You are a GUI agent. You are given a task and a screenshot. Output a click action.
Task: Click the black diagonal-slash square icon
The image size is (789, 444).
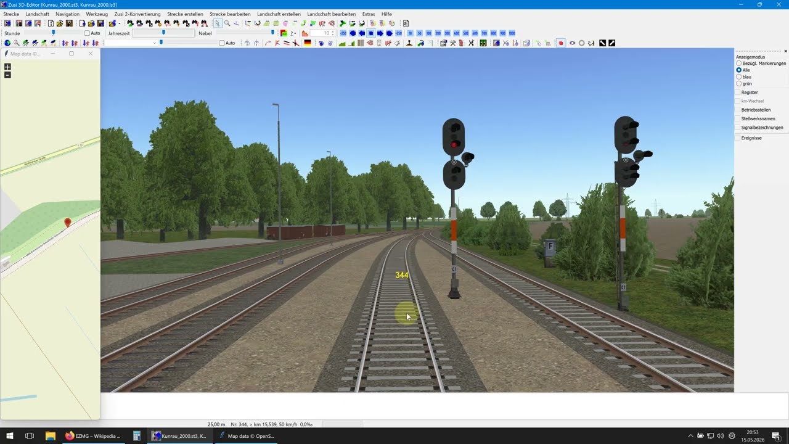point(602,43)
